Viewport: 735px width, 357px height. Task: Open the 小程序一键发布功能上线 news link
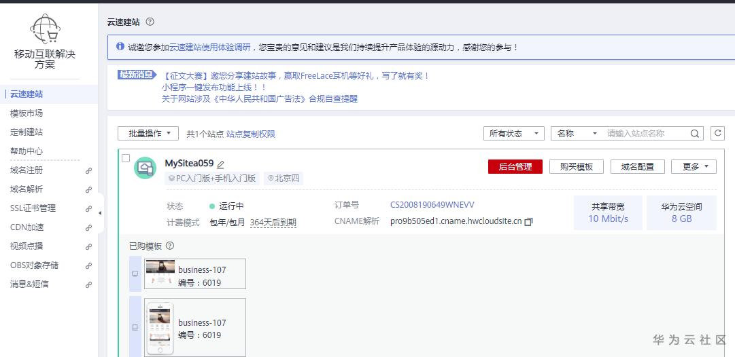(213, 88)
